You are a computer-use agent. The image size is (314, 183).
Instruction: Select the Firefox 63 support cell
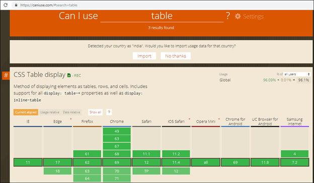87,171
